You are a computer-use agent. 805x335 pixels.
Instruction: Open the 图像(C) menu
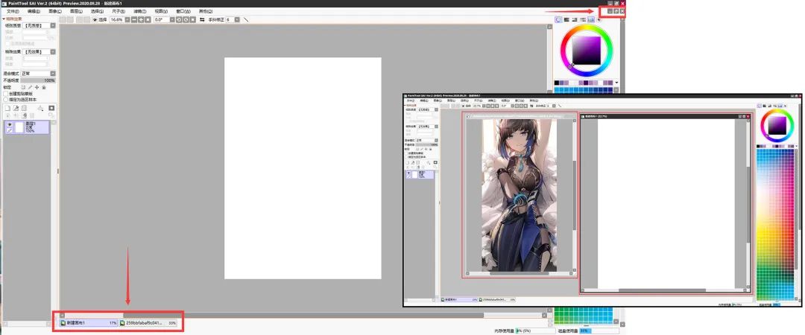[55, 10]
